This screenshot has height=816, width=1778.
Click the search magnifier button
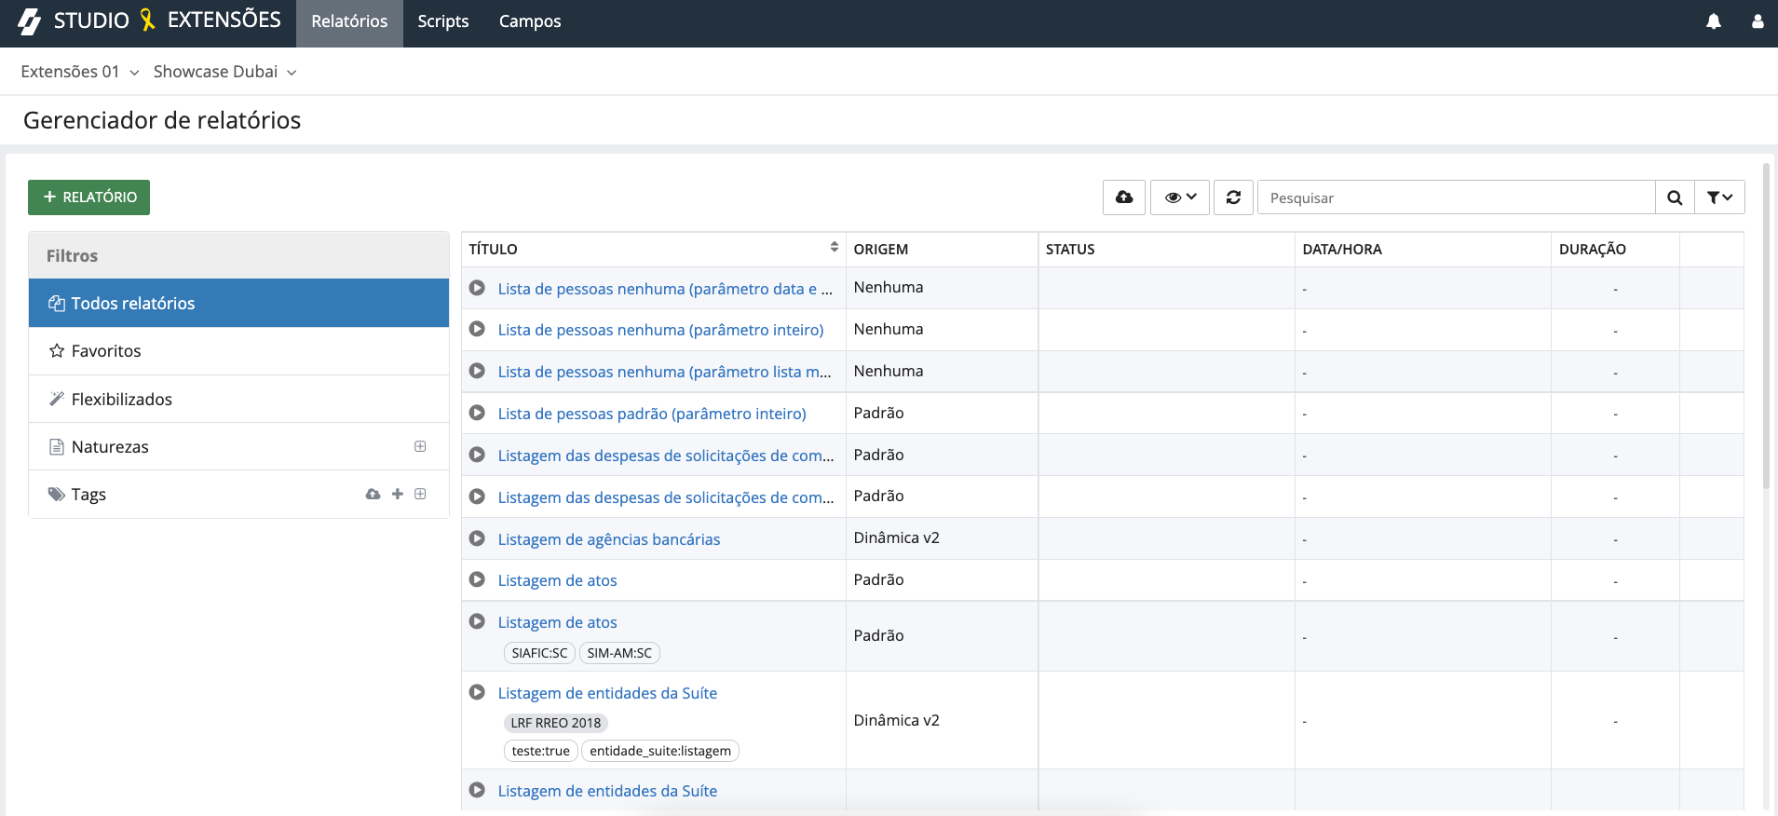click(1675, 197)
